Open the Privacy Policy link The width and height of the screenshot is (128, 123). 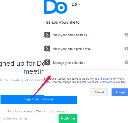coord(120,79)
